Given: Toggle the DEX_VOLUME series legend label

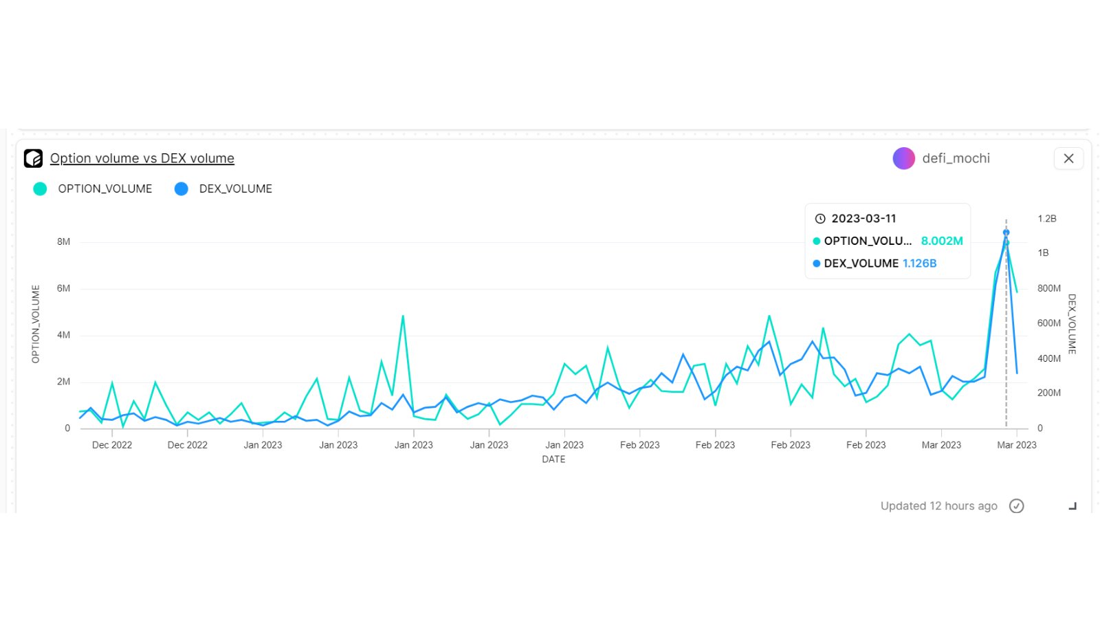Looking at the screenshot, I should tap(235, 188).
